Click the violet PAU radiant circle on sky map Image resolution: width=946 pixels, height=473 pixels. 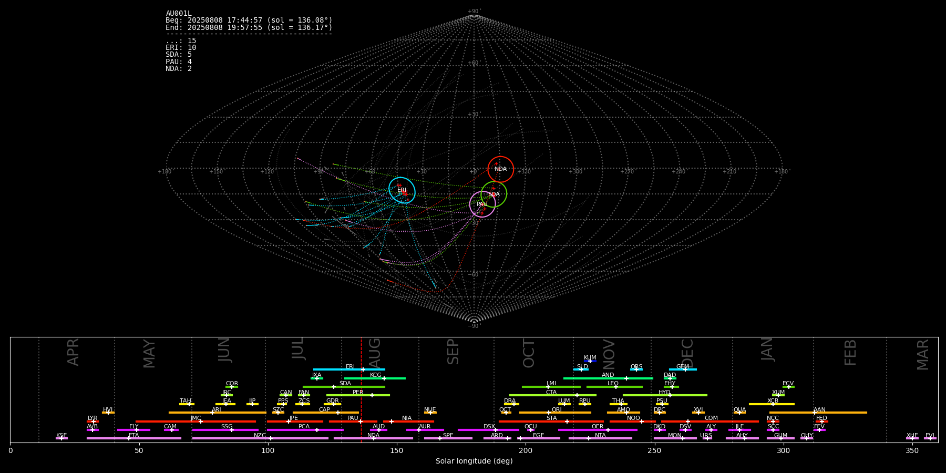click(x=482, y=204)
